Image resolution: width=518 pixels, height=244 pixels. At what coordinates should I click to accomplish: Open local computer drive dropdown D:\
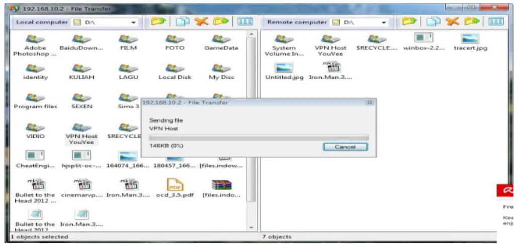(105, 23)
